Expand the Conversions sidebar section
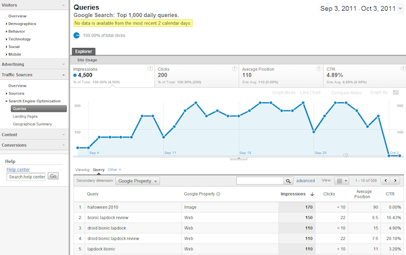The image size is (406, 255). click(64, 145)
